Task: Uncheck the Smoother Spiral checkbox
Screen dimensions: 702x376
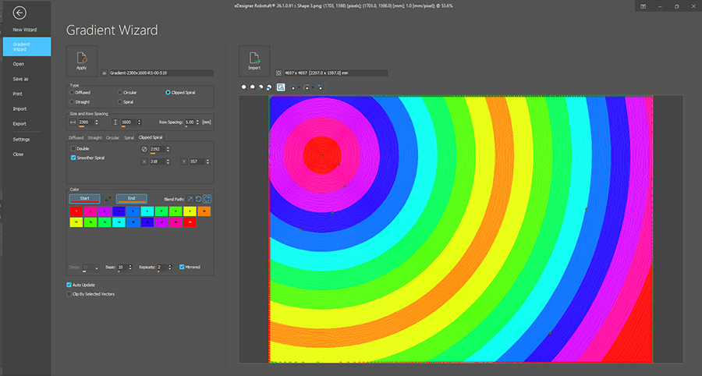Action: [x=73, y=158]
